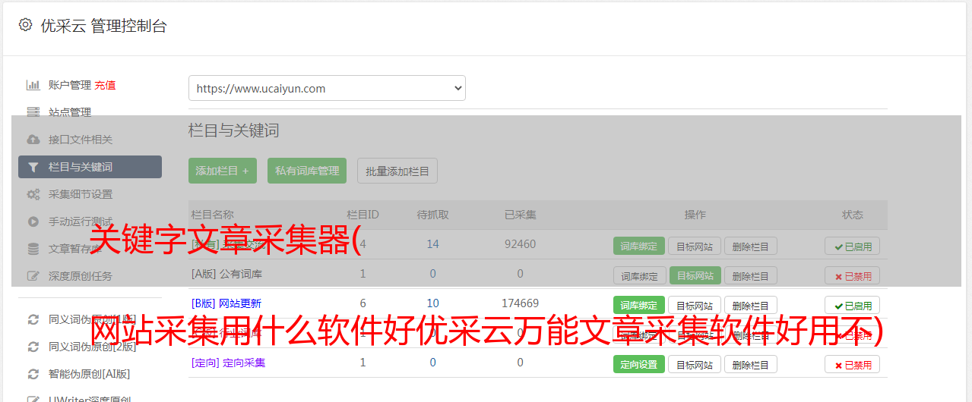Click 目标网站 in the 定向采集 row
972x402 pixels.
click(695, 364)
